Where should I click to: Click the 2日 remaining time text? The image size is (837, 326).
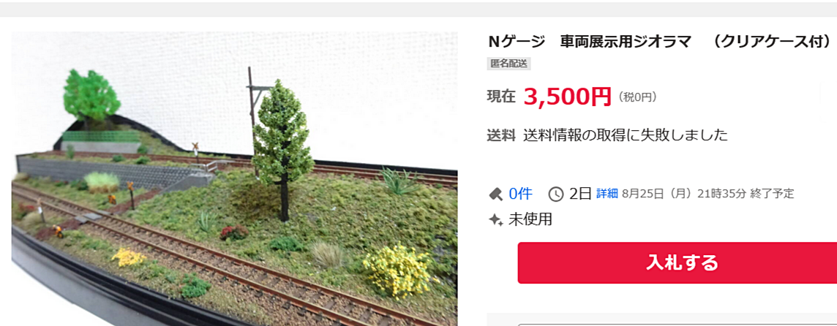[580, 194]
